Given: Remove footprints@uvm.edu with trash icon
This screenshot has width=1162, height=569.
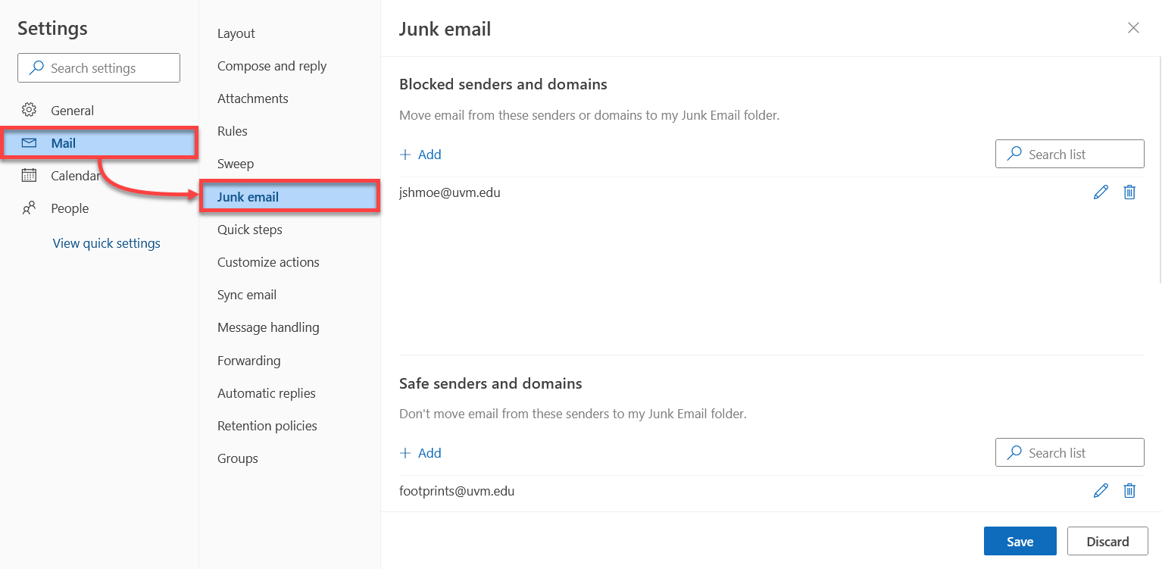Looking at the screenshot, I should 1129,491.
